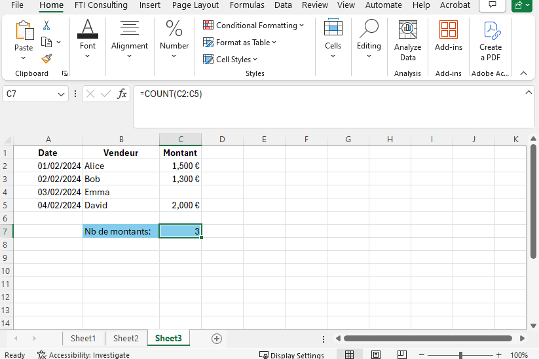539x359 pixels.
Task: Click the horizontal scrollbar thumb
Action: pos(428,339)
